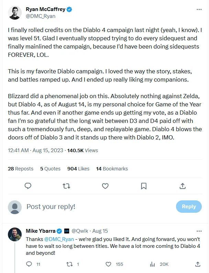Like Mike Ybarra's reply with 155 likes

[x=109, y=264]
